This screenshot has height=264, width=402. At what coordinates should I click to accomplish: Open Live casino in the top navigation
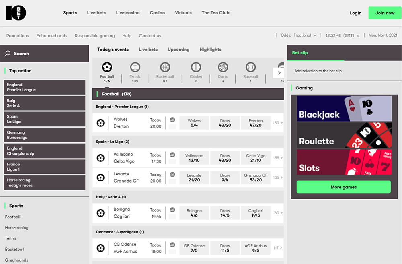[x=128, y=13]
